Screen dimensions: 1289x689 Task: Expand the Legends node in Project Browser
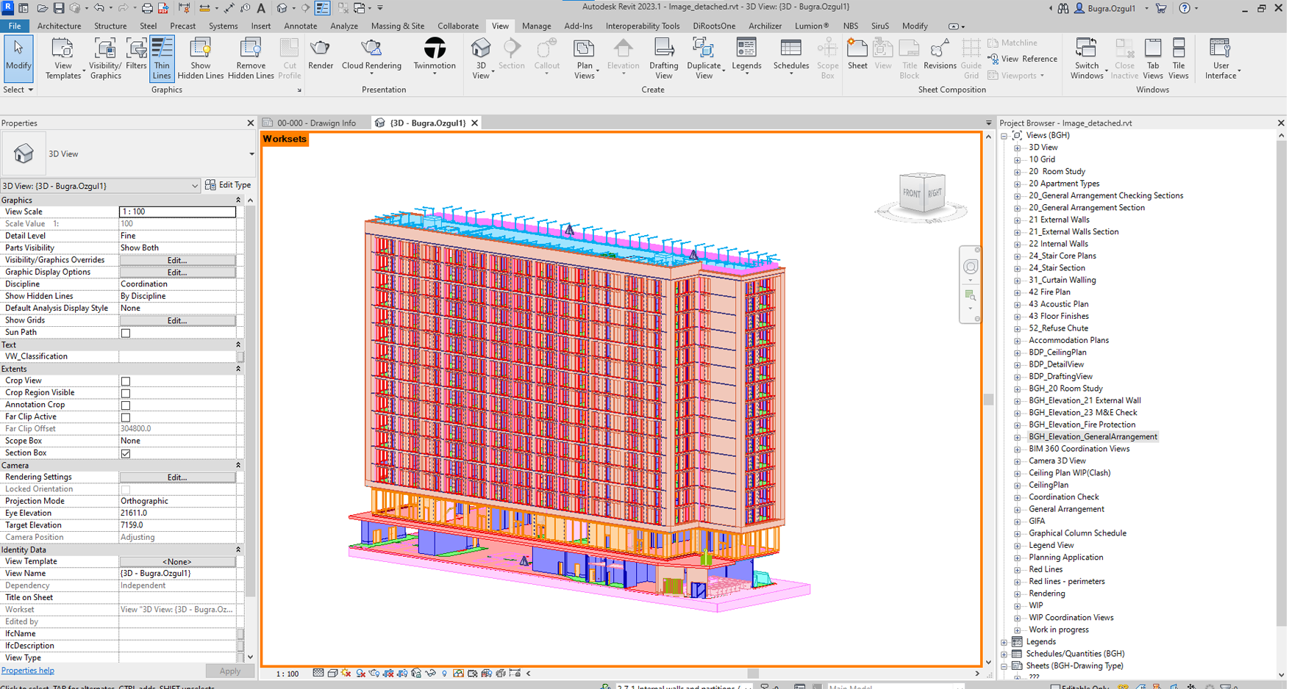(1004, 642)
